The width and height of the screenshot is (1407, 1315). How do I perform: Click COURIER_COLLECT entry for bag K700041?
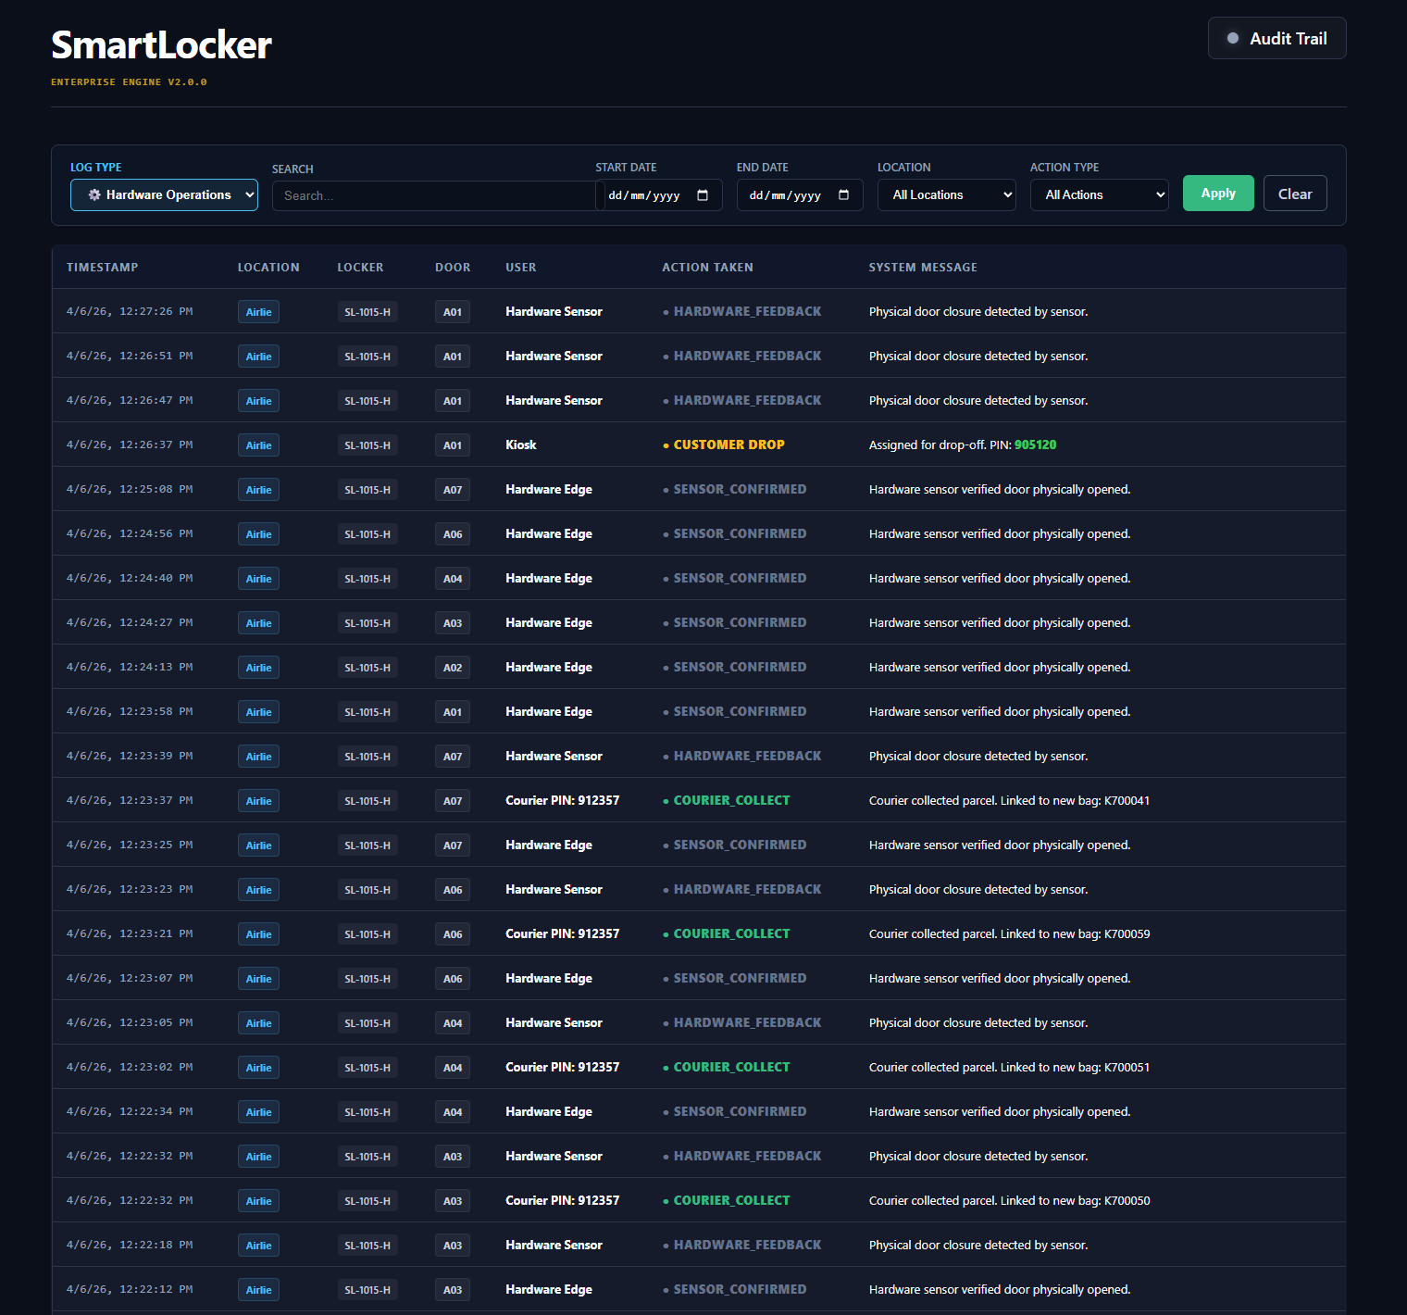click(x=731, y=801)
